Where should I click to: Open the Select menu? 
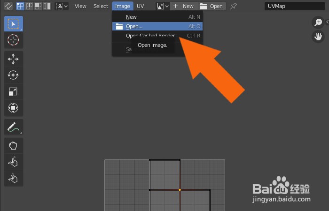[101, 6]
